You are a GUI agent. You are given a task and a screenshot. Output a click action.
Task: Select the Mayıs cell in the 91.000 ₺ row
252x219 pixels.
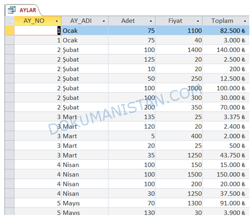85,203
